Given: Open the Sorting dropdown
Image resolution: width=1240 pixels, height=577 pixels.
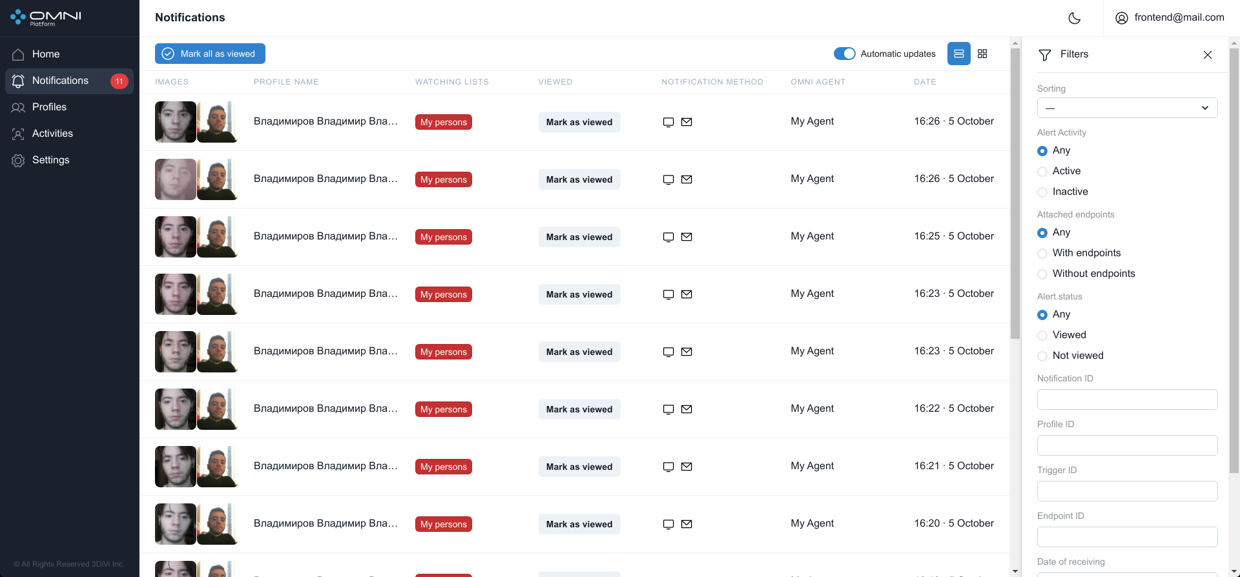Looking at the screenshot, I should pyautogui.click(x=1127, y=108).
